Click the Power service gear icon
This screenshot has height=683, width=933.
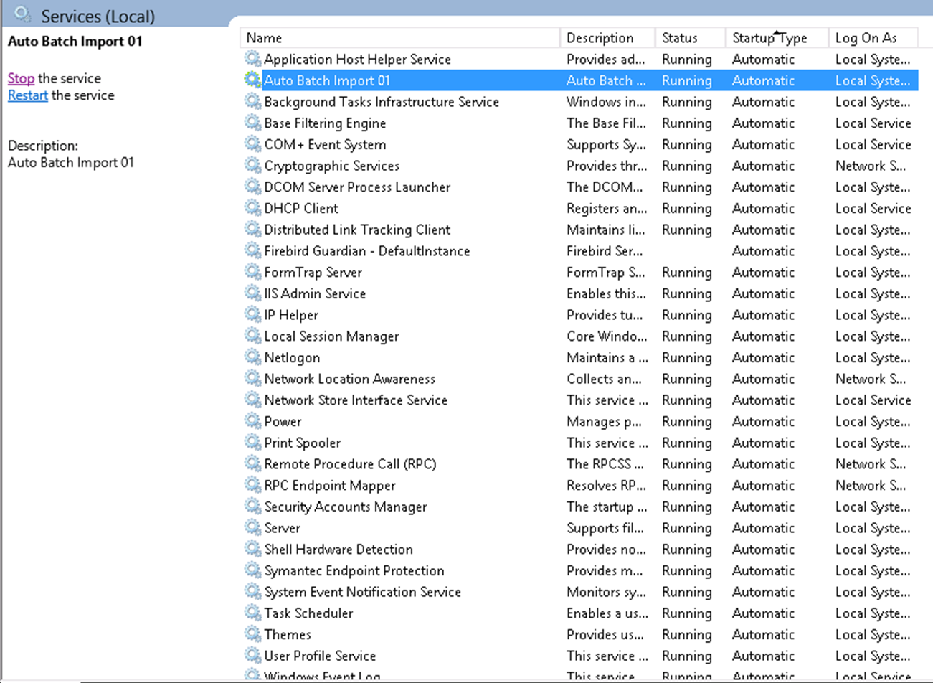252,421
